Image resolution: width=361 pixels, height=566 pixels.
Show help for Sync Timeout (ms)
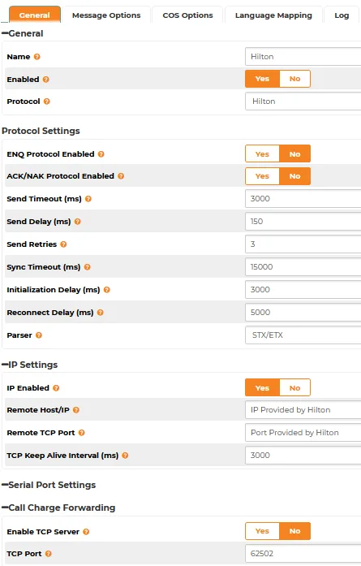coord(87,267)
